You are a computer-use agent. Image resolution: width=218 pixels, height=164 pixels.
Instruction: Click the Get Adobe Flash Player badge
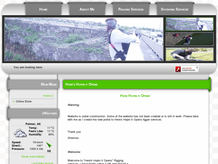tap(187, 70)
